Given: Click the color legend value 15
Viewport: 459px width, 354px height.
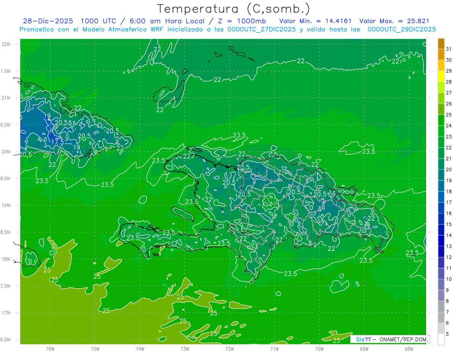Looking at the screenshot, I should pyautogui.click(x=449, y=224).
